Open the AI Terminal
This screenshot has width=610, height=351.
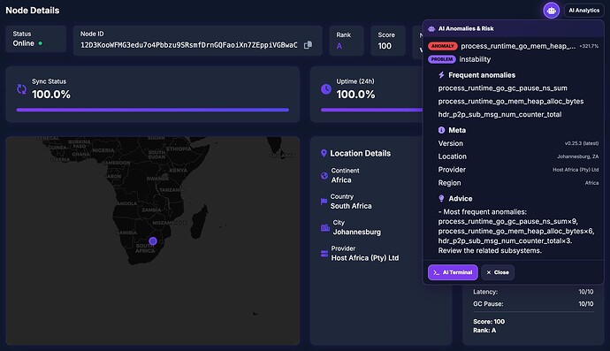click(x=453, y=272)
